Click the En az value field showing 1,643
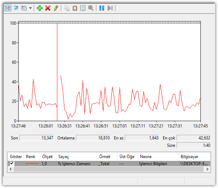 tap(142, 138)
